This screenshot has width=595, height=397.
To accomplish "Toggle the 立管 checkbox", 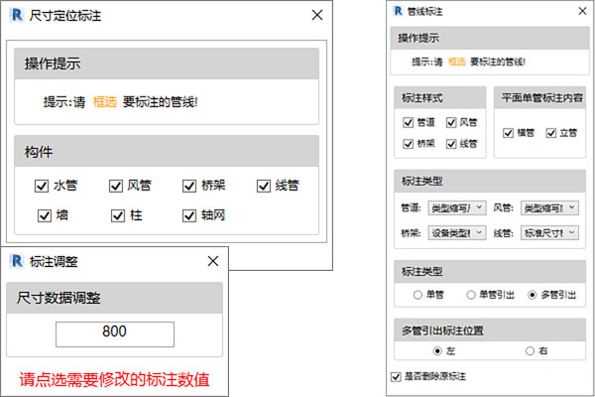I will [x=553, y=132].
